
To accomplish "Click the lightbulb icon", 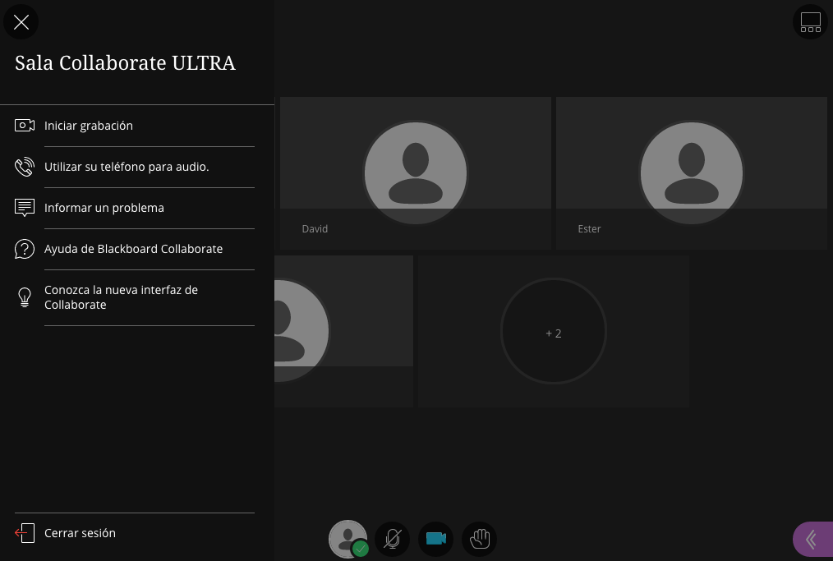I will (x=25, y=297).
